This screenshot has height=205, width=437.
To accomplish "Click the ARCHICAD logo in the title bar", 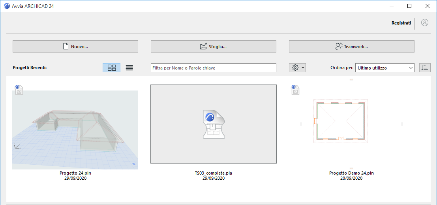I will tap(7, 6).
